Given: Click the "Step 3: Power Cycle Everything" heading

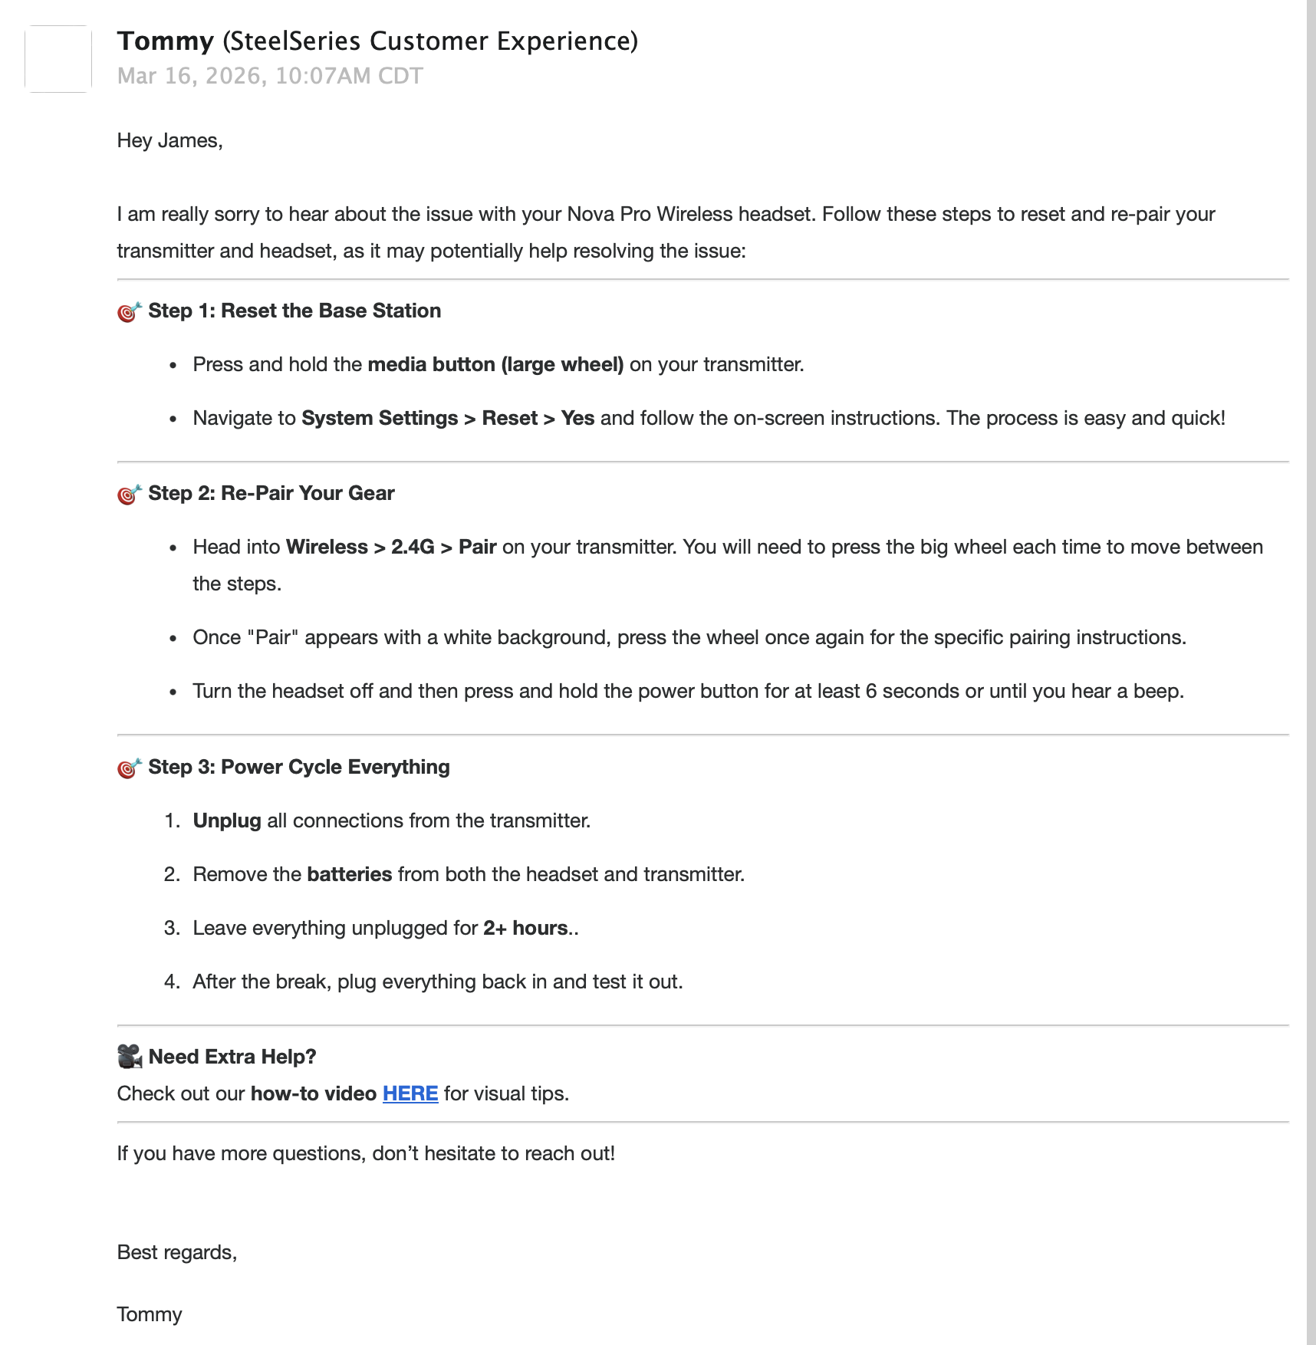Looking at the screenshot, I should coord(299,767).
